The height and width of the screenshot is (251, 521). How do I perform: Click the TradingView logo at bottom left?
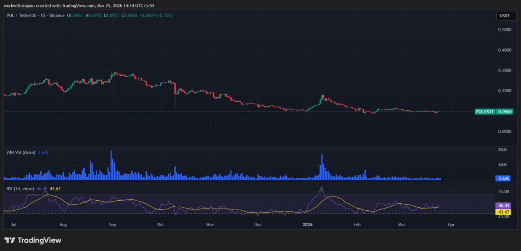(x=33, y=240)
